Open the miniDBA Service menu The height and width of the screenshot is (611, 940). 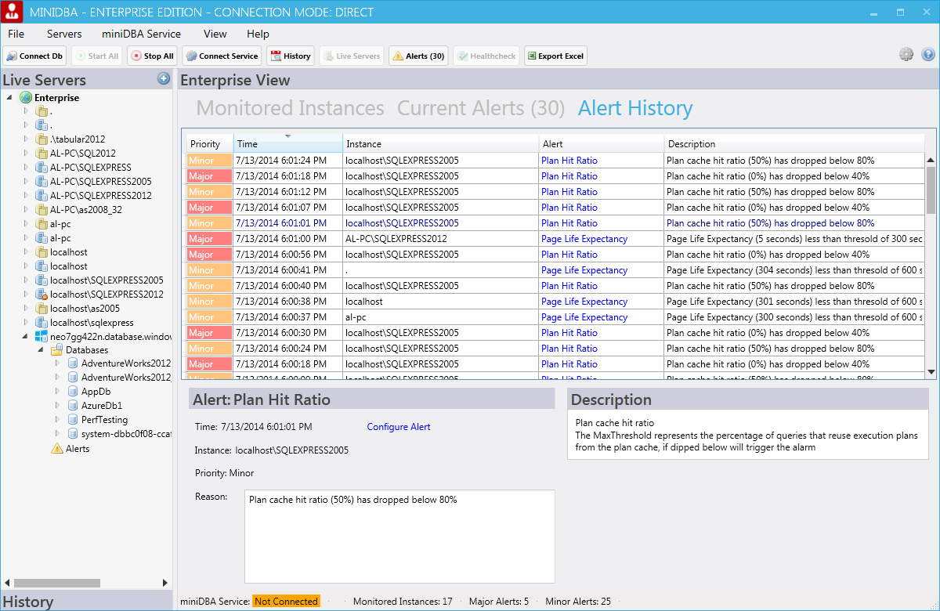tap(141, 34)
